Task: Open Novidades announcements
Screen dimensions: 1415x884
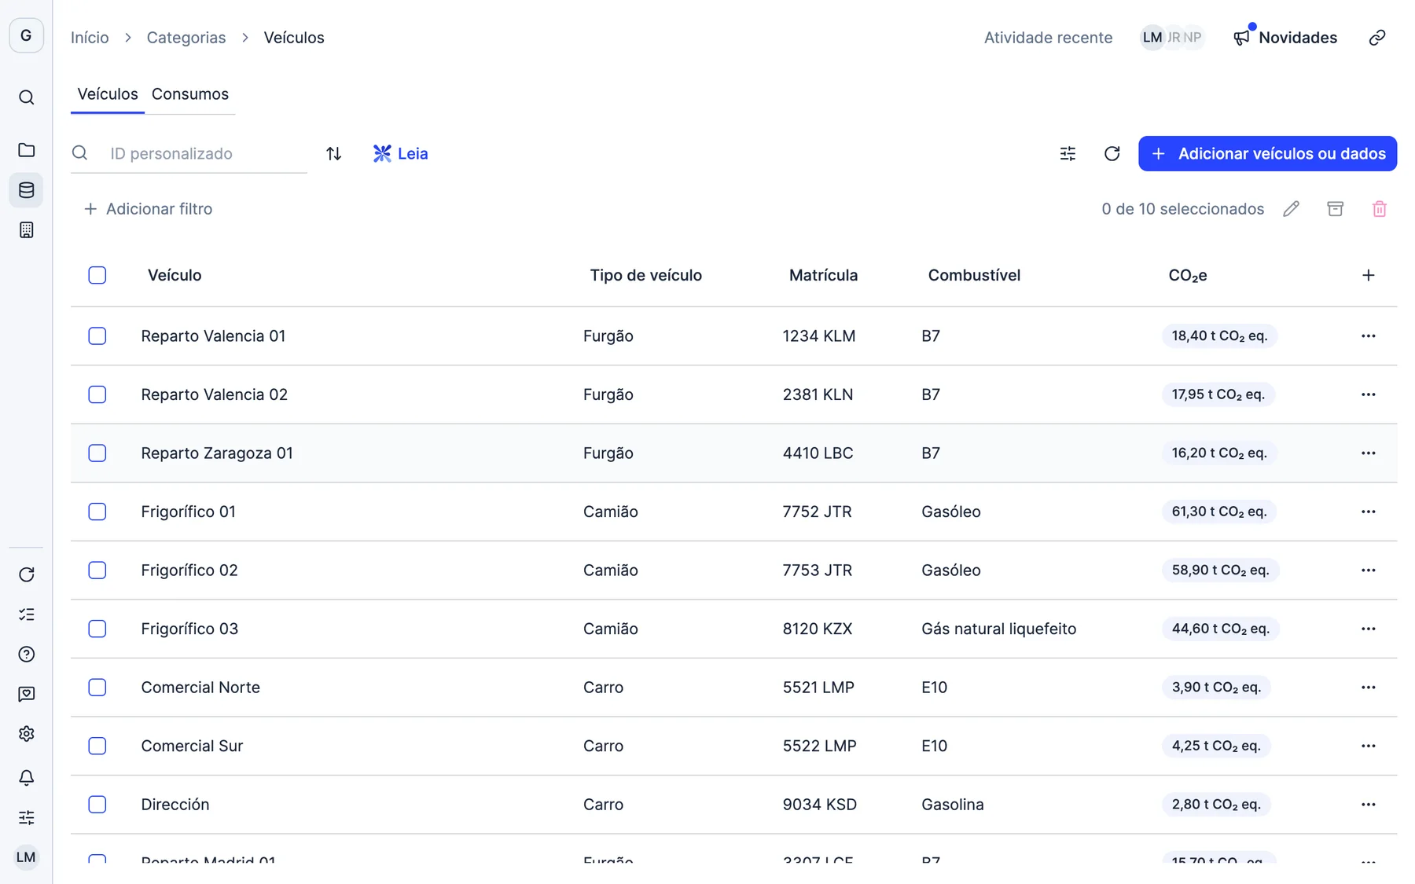Action: point(1285,38)
